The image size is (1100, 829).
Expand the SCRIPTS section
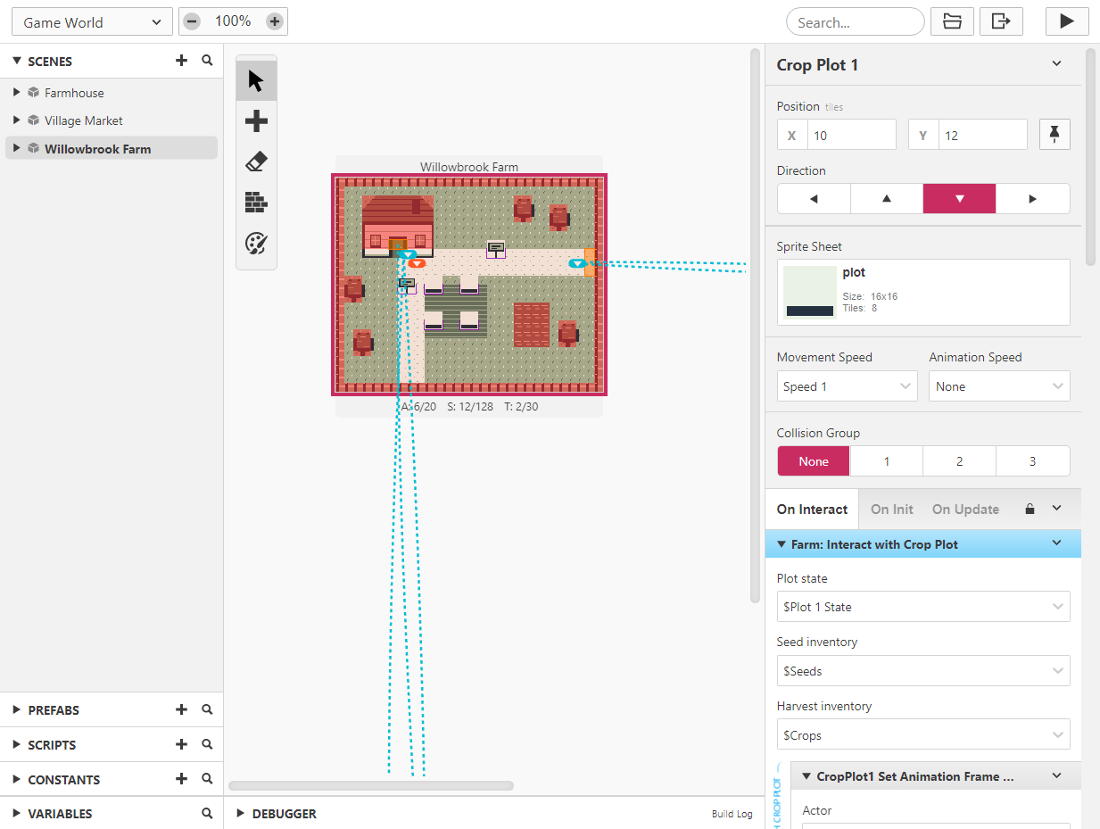point(17,744)
